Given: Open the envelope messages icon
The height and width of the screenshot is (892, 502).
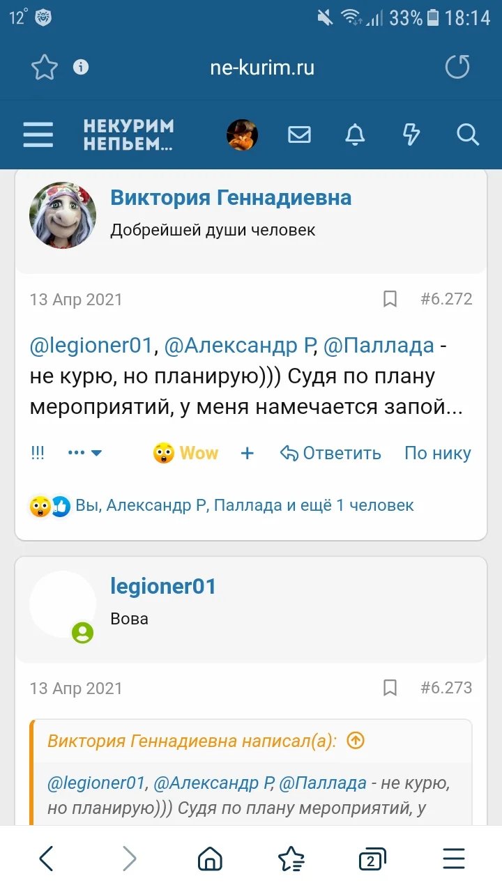Looking at the screenshot, I should pyautogui.click(x=299, y=134).
